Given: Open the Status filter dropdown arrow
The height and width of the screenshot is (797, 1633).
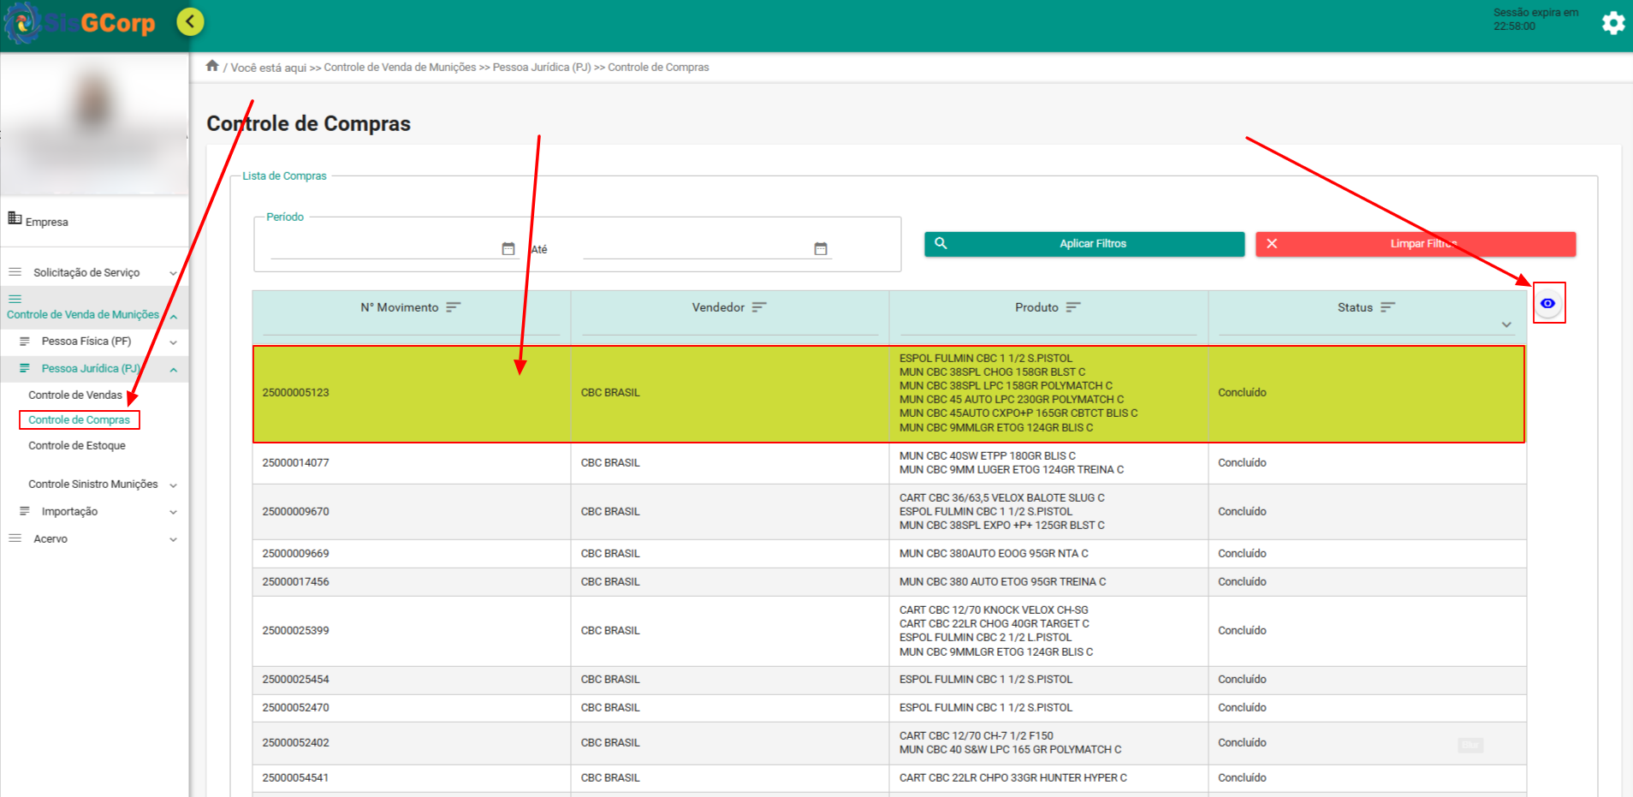Looking at the screenshot, I should pyautogui.click(x=1506, y=325).
